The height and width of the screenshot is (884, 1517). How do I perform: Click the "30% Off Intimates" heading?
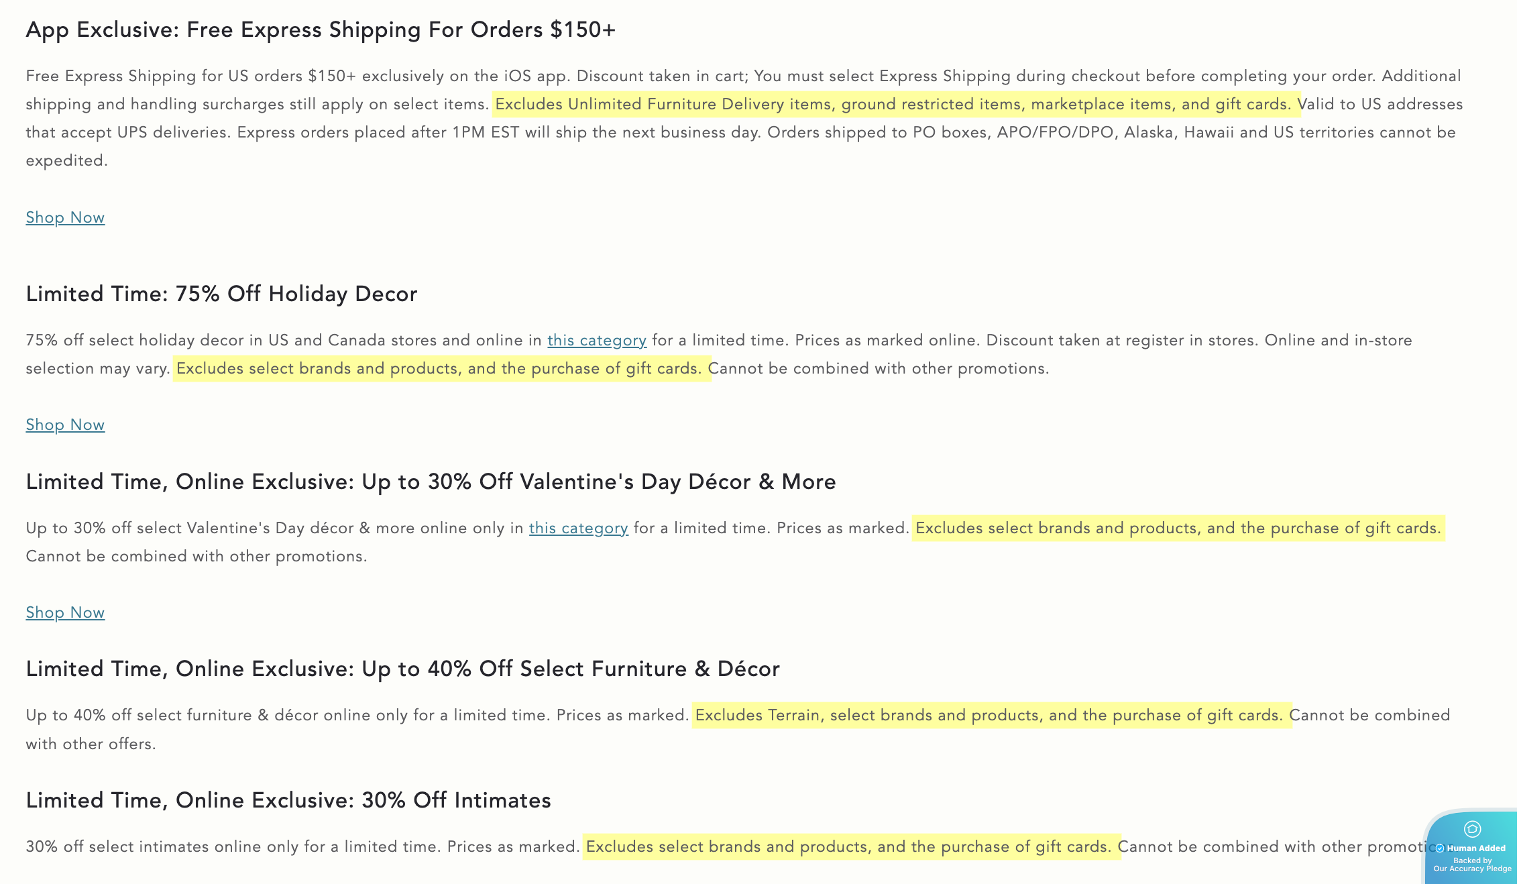tap(288, 800)
